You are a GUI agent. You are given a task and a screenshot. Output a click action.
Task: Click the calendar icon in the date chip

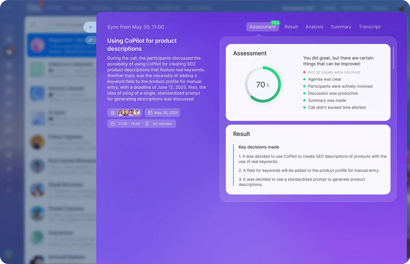pos(150,113)
